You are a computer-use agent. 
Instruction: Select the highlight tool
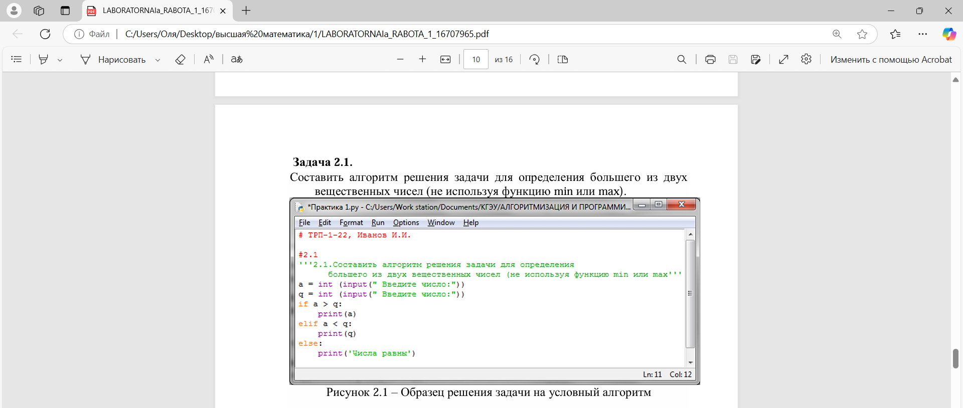(44, 59)
